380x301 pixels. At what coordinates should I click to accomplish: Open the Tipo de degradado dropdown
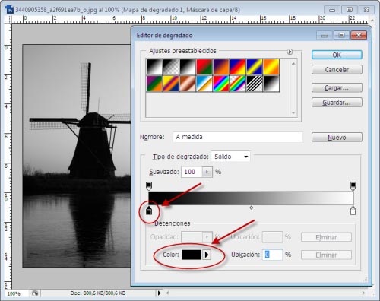(230, 157)
